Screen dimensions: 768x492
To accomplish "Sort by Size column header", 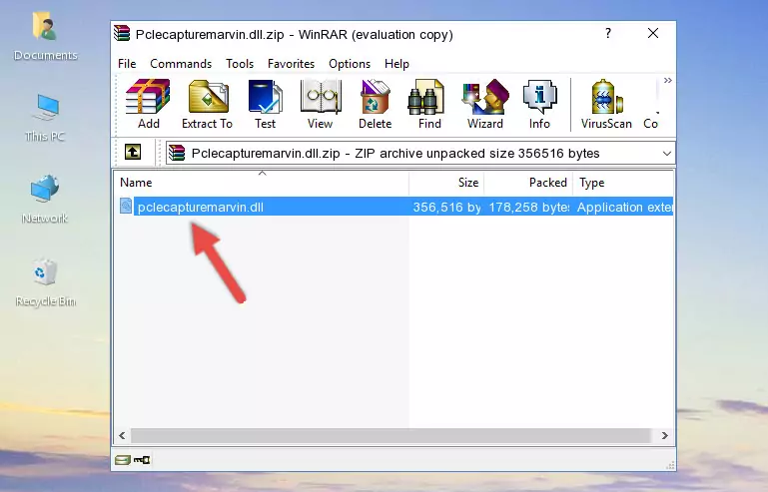I will pos(446,183).
